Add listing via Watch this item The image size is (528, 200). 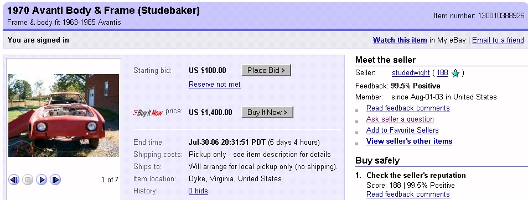(x=400, y=40)
